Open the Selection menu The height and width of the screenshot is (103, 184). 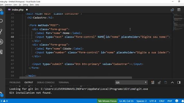click(x=8, y=5)
